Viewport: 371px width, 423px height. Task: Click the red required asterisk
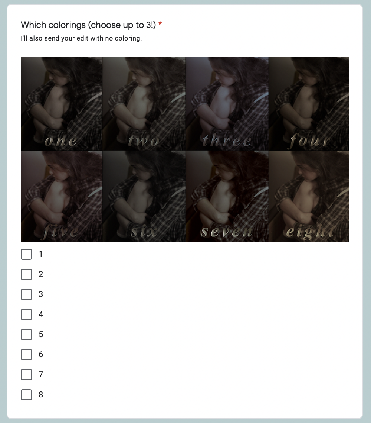tap(160, 24)
